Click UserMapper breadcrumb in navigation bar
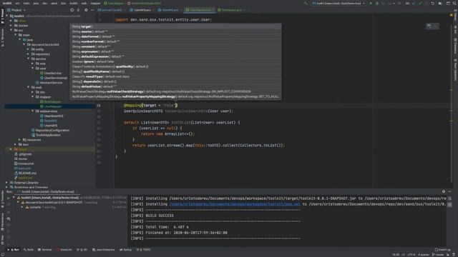458x257 pixels. coord(114,3)
